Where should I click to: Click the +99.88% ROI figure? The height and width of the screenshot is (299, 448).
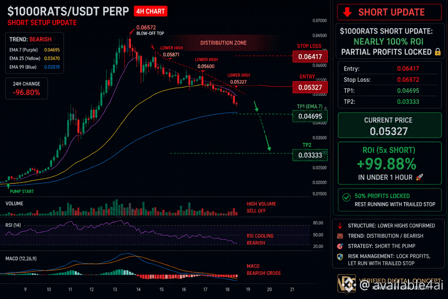[x=386, y=164]
